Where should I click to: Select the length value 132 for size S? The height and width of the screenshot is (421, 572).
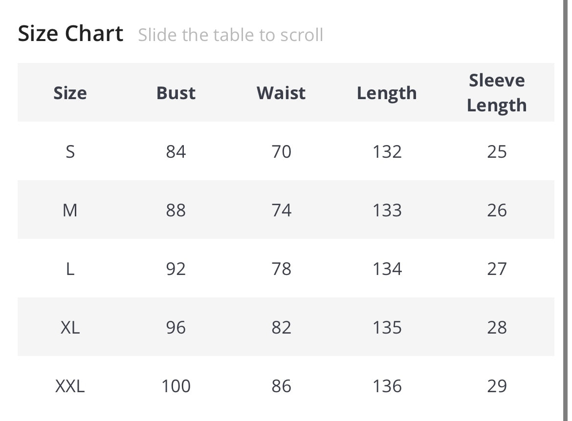click(x=387, y=152)
